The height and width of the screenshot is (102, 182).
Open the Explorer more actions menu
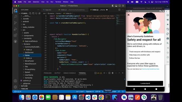coord(38,10)
